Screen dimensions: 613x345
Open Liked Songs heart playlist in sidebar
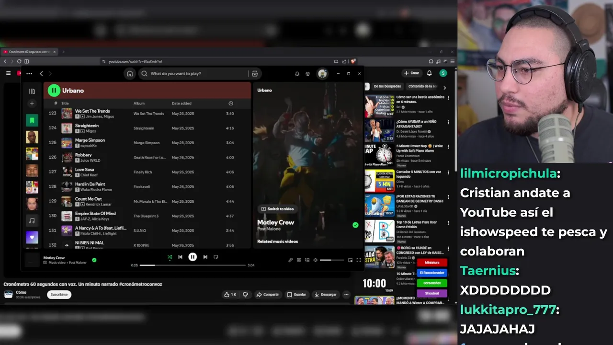[32, 237]
